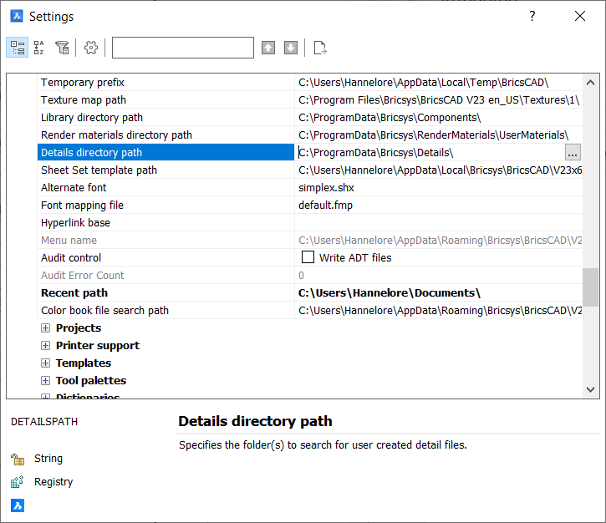Expand the Printer support category
This screenshot has height=523, width=606.
point(46,346)
